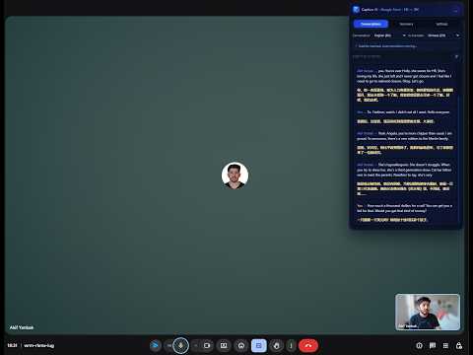Click the first transcript entry about HR

(x=405, y=85)
